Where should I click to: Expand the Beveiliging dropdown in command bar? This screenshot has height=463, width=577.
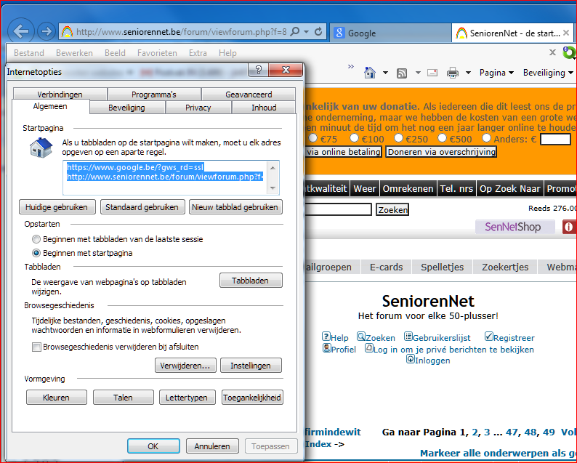(x=548, y=73)
